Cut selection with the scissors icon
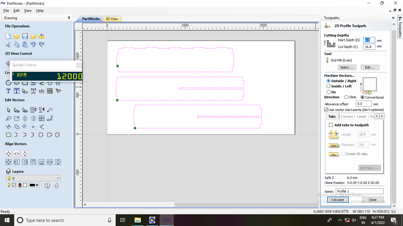403x226 pixels. (x=8, y=44)
